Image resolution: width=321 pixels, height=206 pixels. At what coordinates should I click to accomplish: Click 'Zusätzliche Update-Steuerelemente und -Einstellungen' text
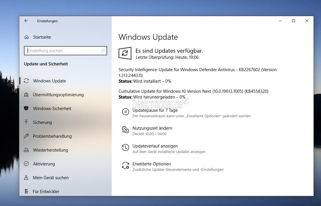178,169
